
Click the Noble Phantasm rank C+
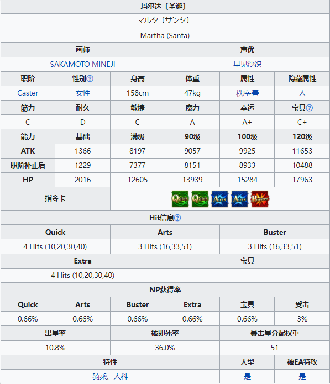pos(302,122)
